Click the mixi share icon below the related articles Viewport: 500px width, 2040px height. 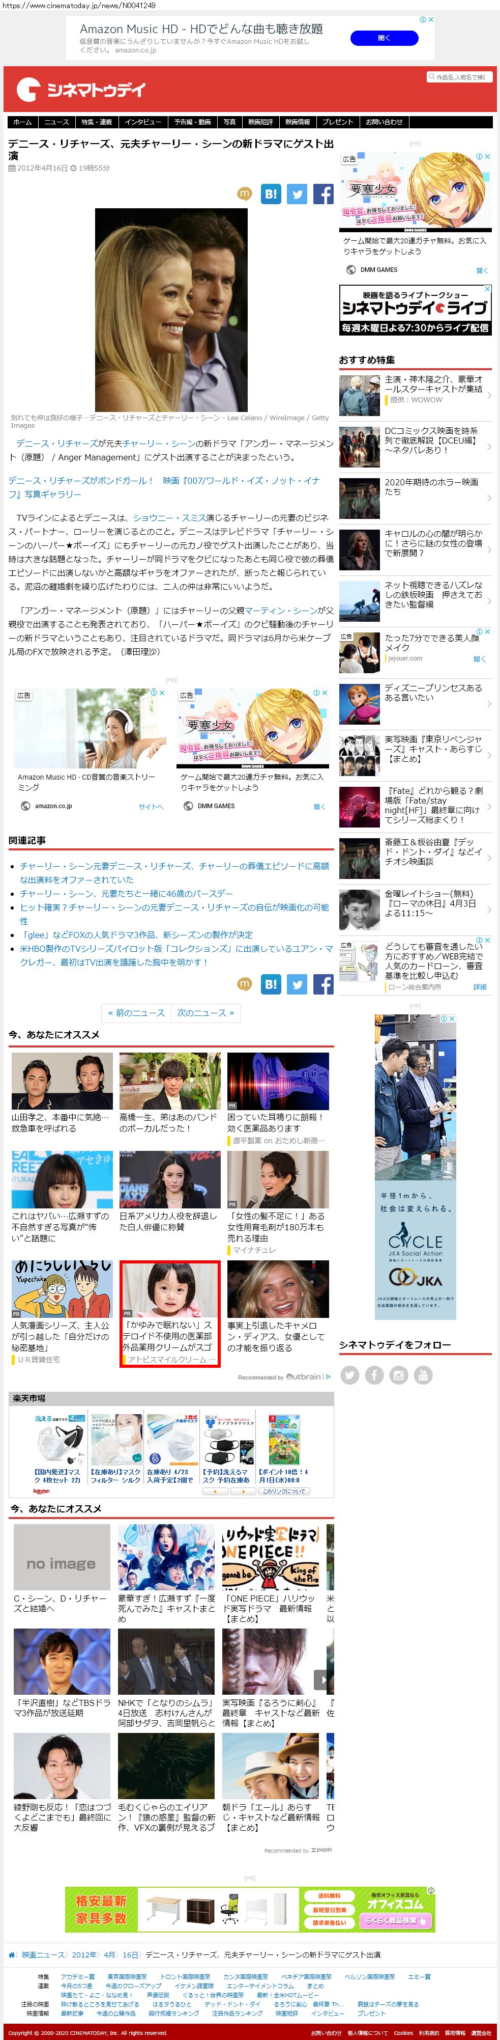[x=245, y=983]
